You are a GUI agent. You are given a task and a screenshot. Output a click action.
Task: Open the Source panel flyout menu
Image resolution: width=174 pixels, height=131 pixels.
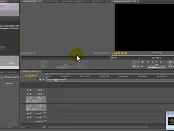[106, 1]
